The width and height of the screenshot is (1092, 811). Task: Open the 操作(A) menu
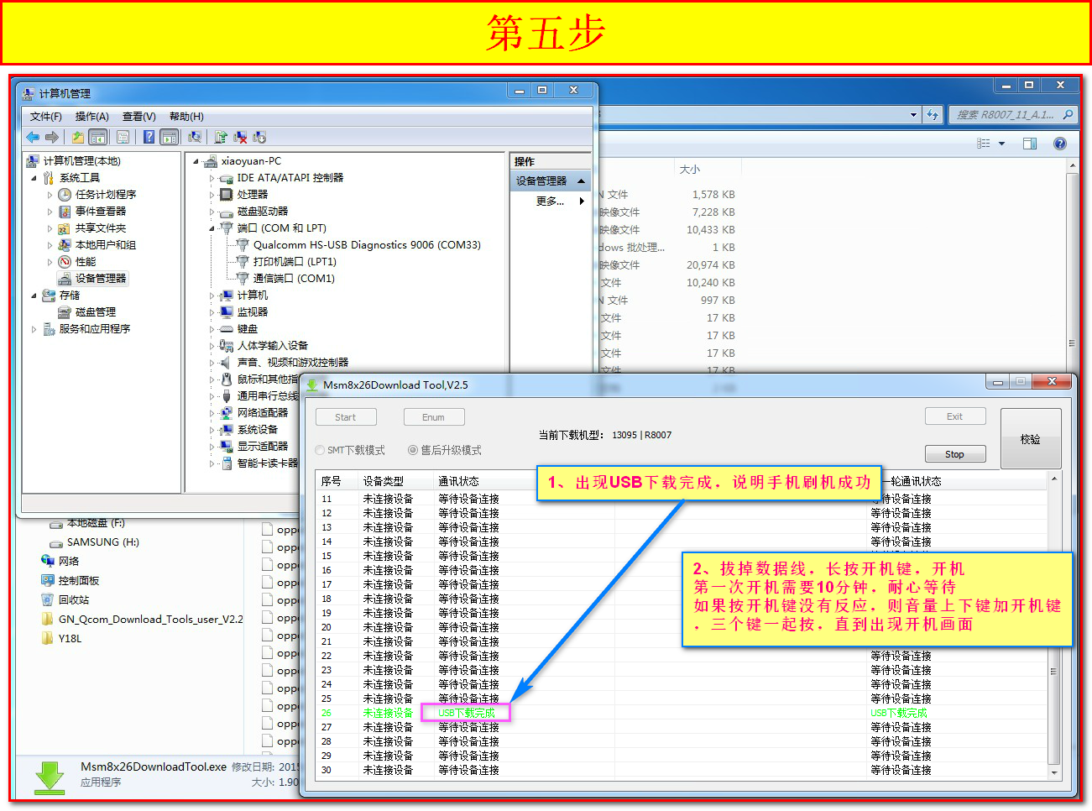point(92,117)
